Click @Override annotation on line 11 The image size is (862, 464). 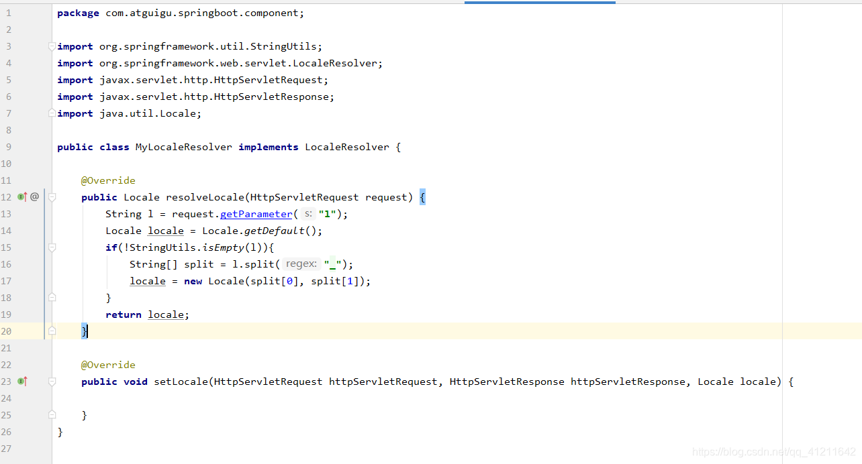click(x=108, y=180)
